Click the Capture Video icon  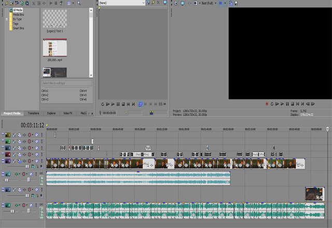point(17,3)
